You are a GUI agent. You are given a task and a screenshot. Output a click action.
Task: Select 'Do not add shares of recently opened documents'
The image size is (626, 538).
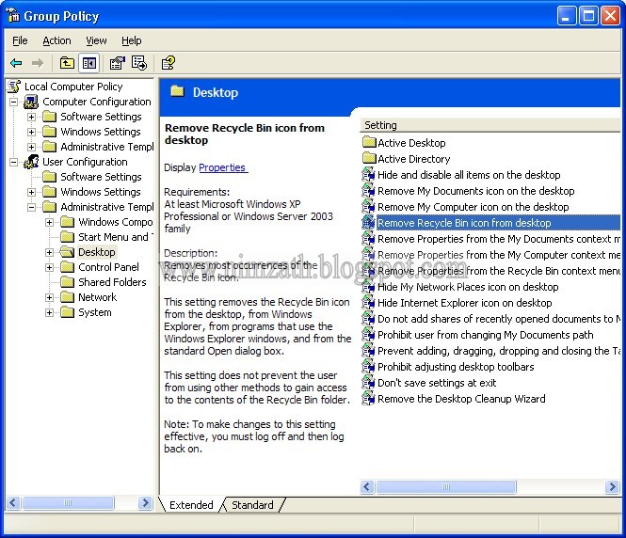499,319
